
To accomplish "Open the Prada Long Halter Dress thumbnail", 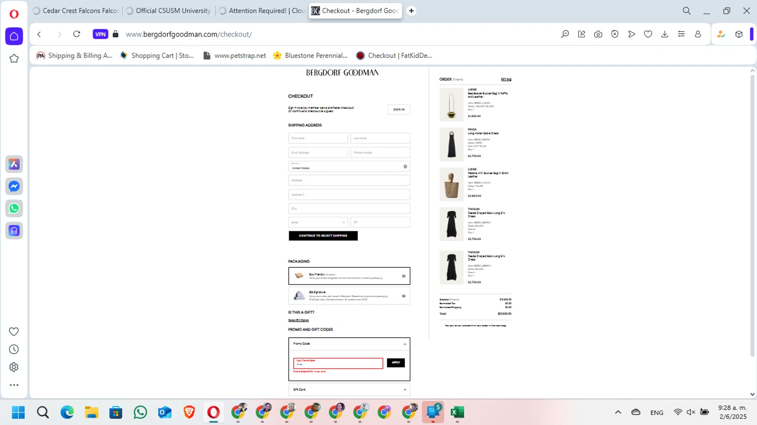I will 451,145.
